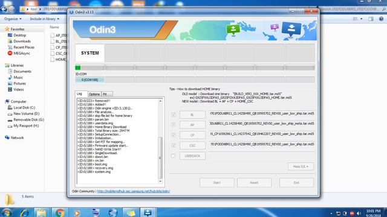The width and height of the screenshot is (387, 217).
Task: Click the log scrollbar down arrow
Action: point(160,181)
